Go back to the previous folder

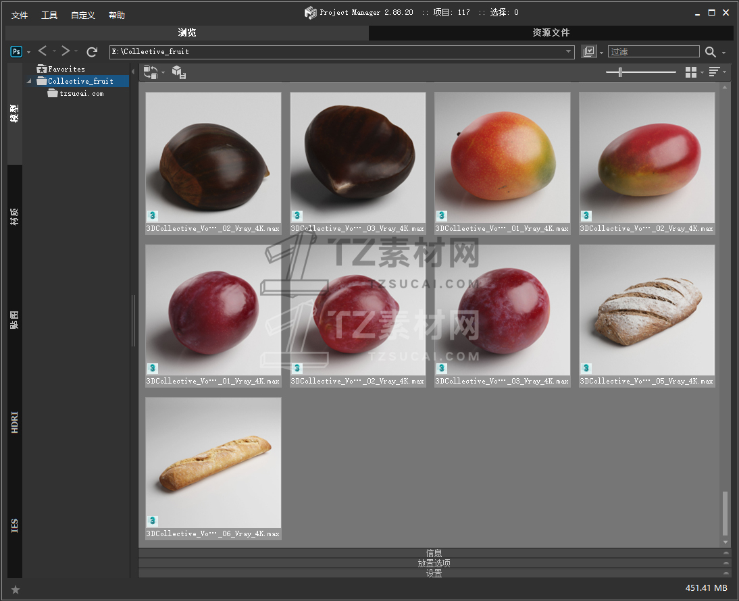tap(43, 51)
